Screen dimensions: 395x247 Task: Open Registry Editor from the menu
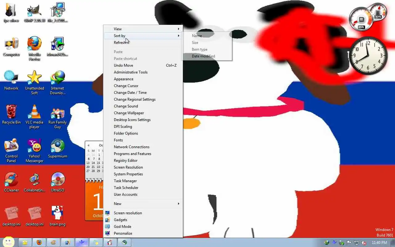[143, 161]
